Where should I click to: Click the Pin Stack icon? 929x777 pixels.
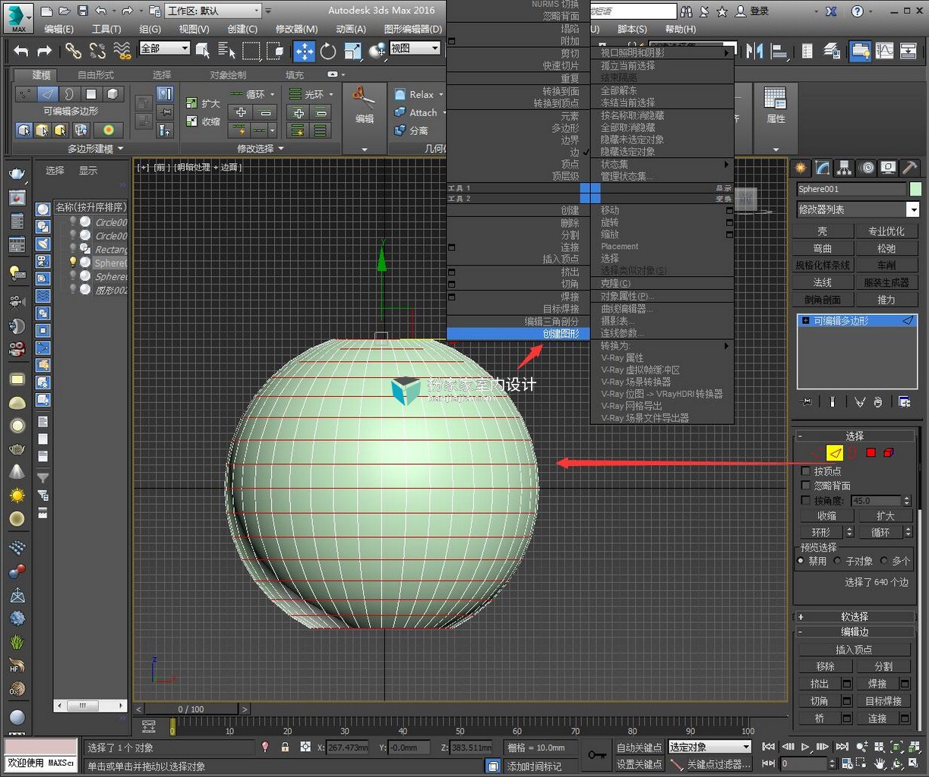point(807,401)
